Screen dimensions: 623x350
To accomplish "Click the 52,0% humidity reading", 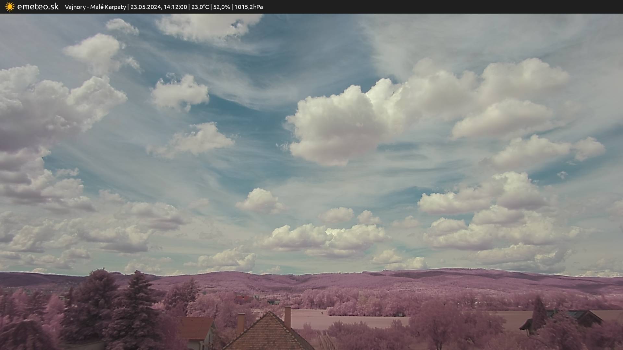I will (221, 7).
